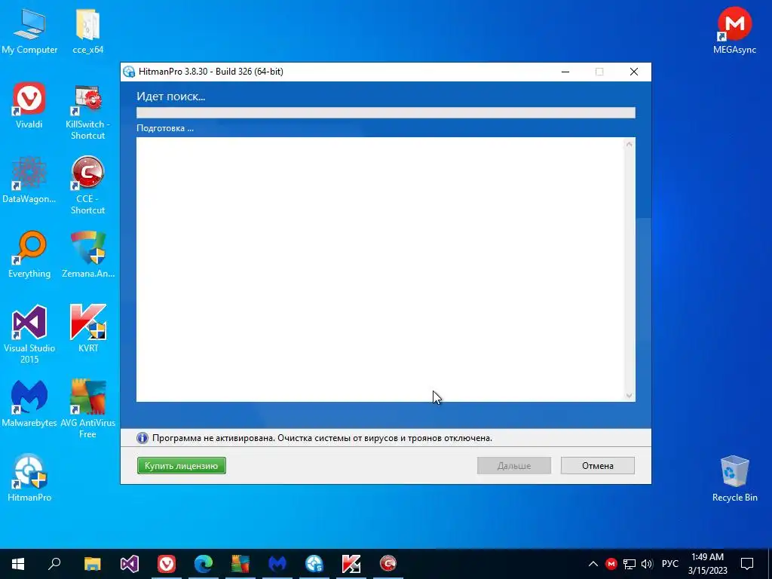Click the Программа не активирована notice text
This screenshot has height=579, width=772.
pos(322,438)
